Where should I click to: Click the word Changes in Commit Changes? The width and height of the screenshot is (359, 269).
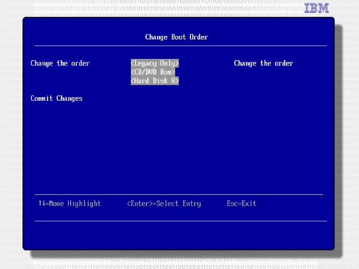tap(69, 98)
